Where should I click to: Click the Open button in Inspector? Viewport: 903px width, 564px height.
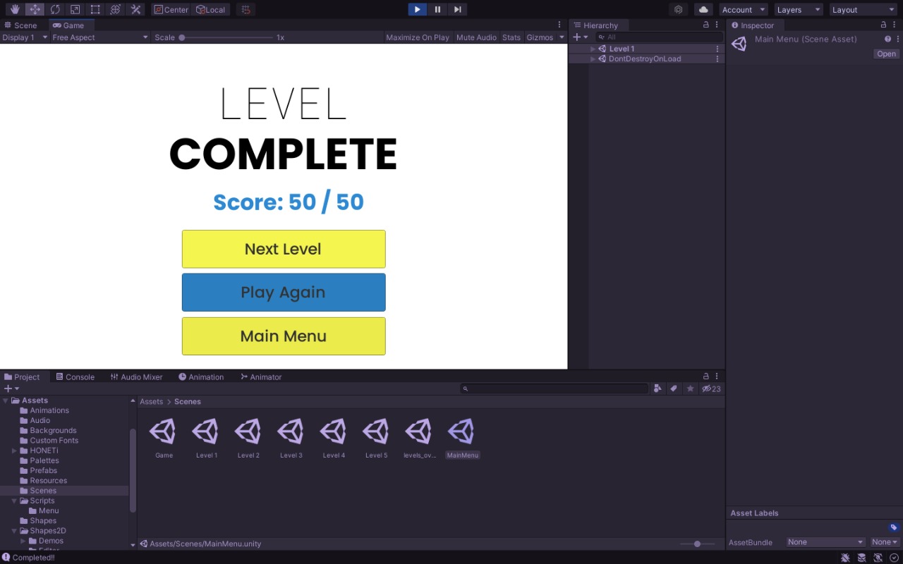[x=886, y=54]
